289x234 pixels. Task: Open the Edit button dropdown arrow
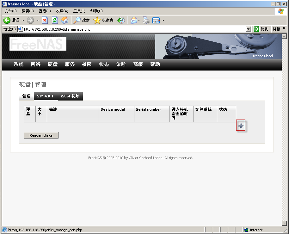(163, 20)
